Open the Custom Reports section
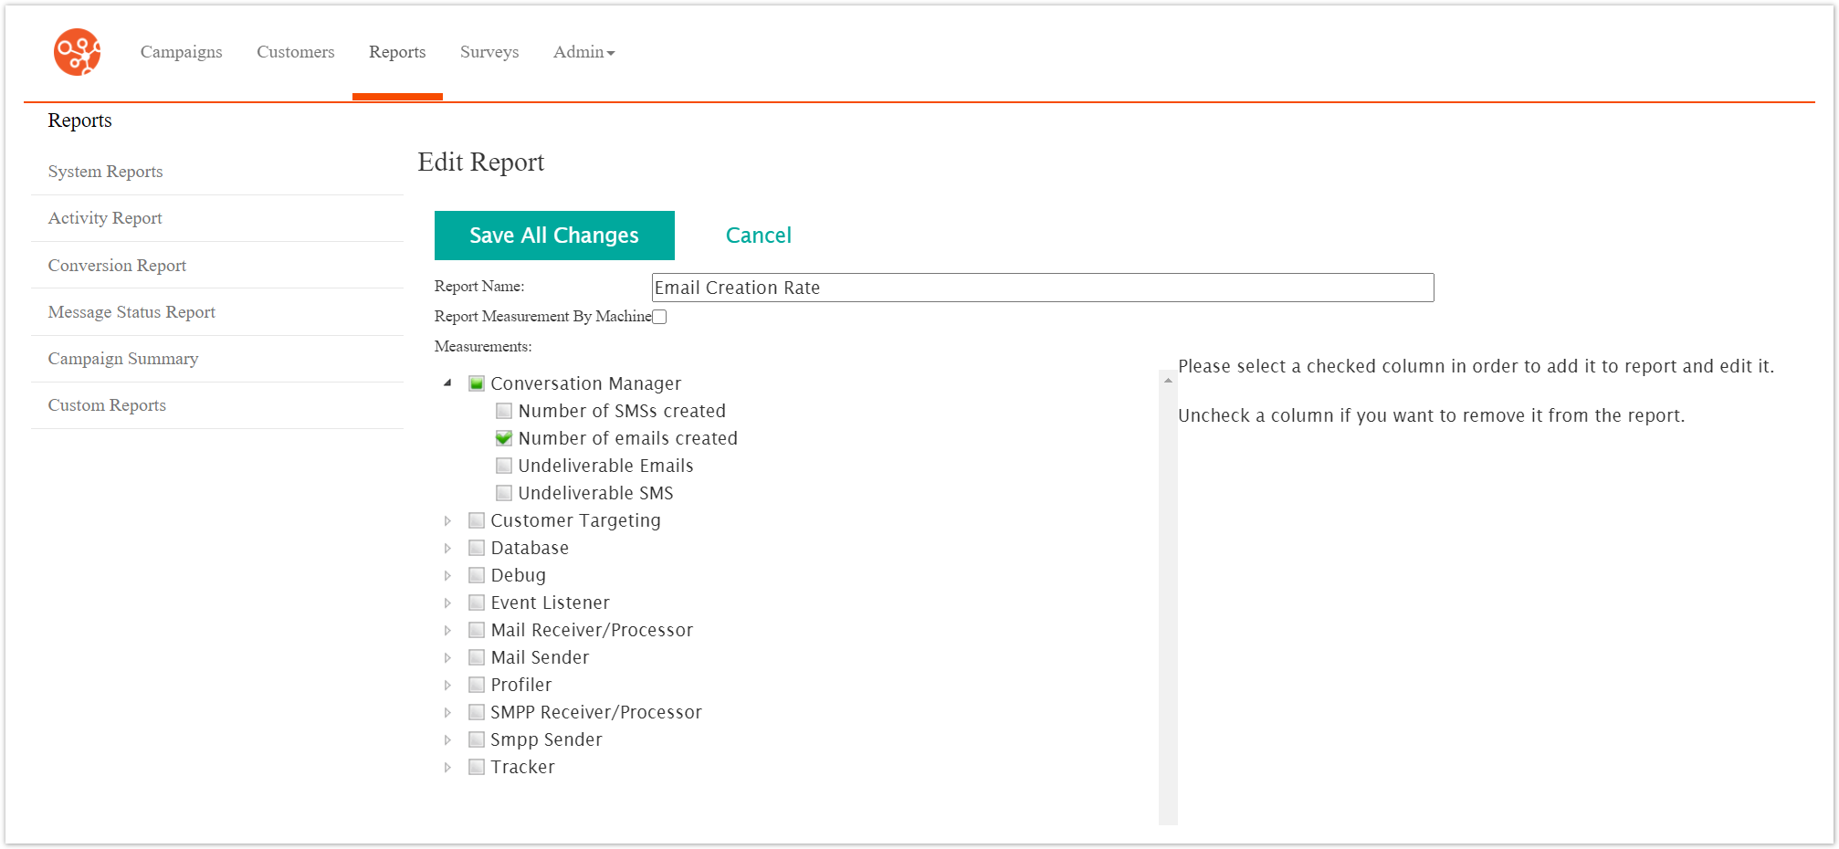Screen dimensions: 1839x849 107,404
